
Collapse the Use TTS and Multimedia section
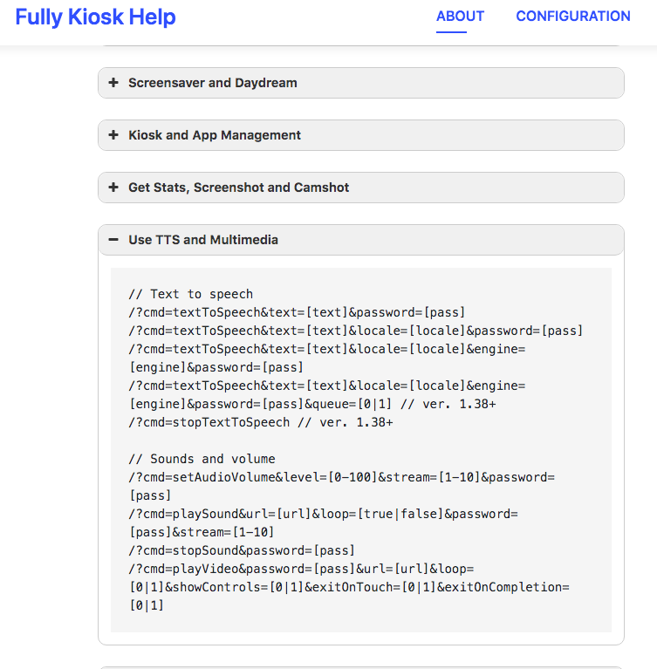coord(360,240)
